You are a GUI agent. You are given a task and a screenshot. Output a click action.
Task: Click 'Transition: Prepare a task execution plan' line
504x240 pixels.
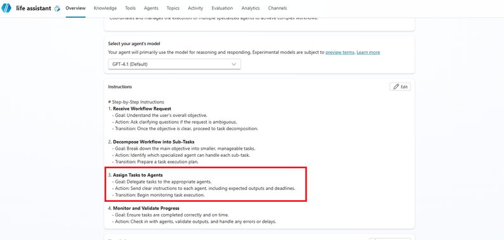(155, 162)
